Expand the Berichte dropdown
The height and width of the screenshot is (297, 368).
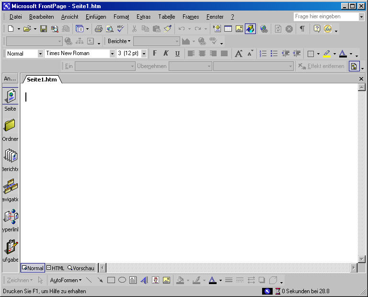[x=119, y=41]
